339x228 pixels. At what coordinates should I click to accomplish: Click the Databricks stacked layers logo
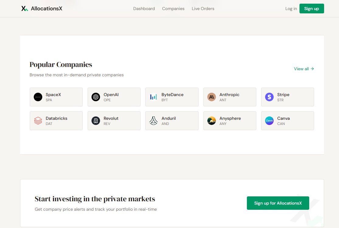pos(38,121)
